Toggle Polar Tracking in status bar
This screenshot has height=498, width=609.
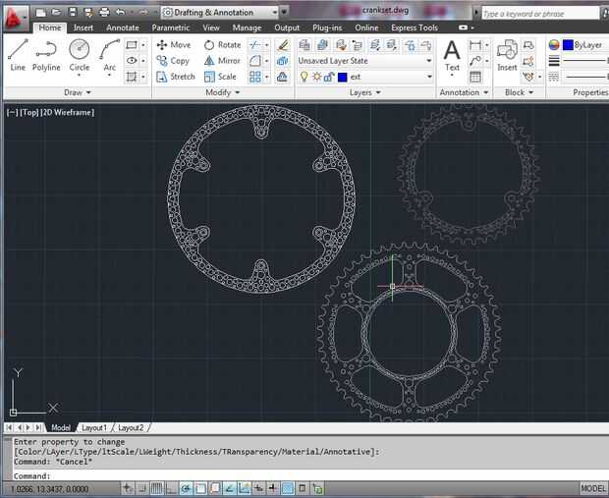(186, 488)
